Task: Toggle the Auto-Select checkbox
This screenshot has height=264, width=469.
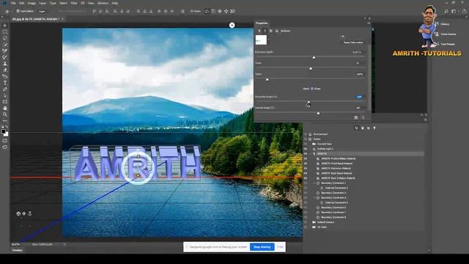Action: click(x=18, y=12)
